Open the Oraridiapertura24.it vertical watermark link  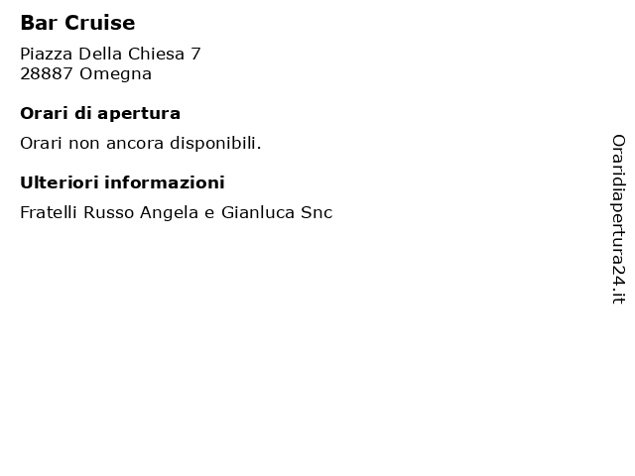tap(618, 219)
